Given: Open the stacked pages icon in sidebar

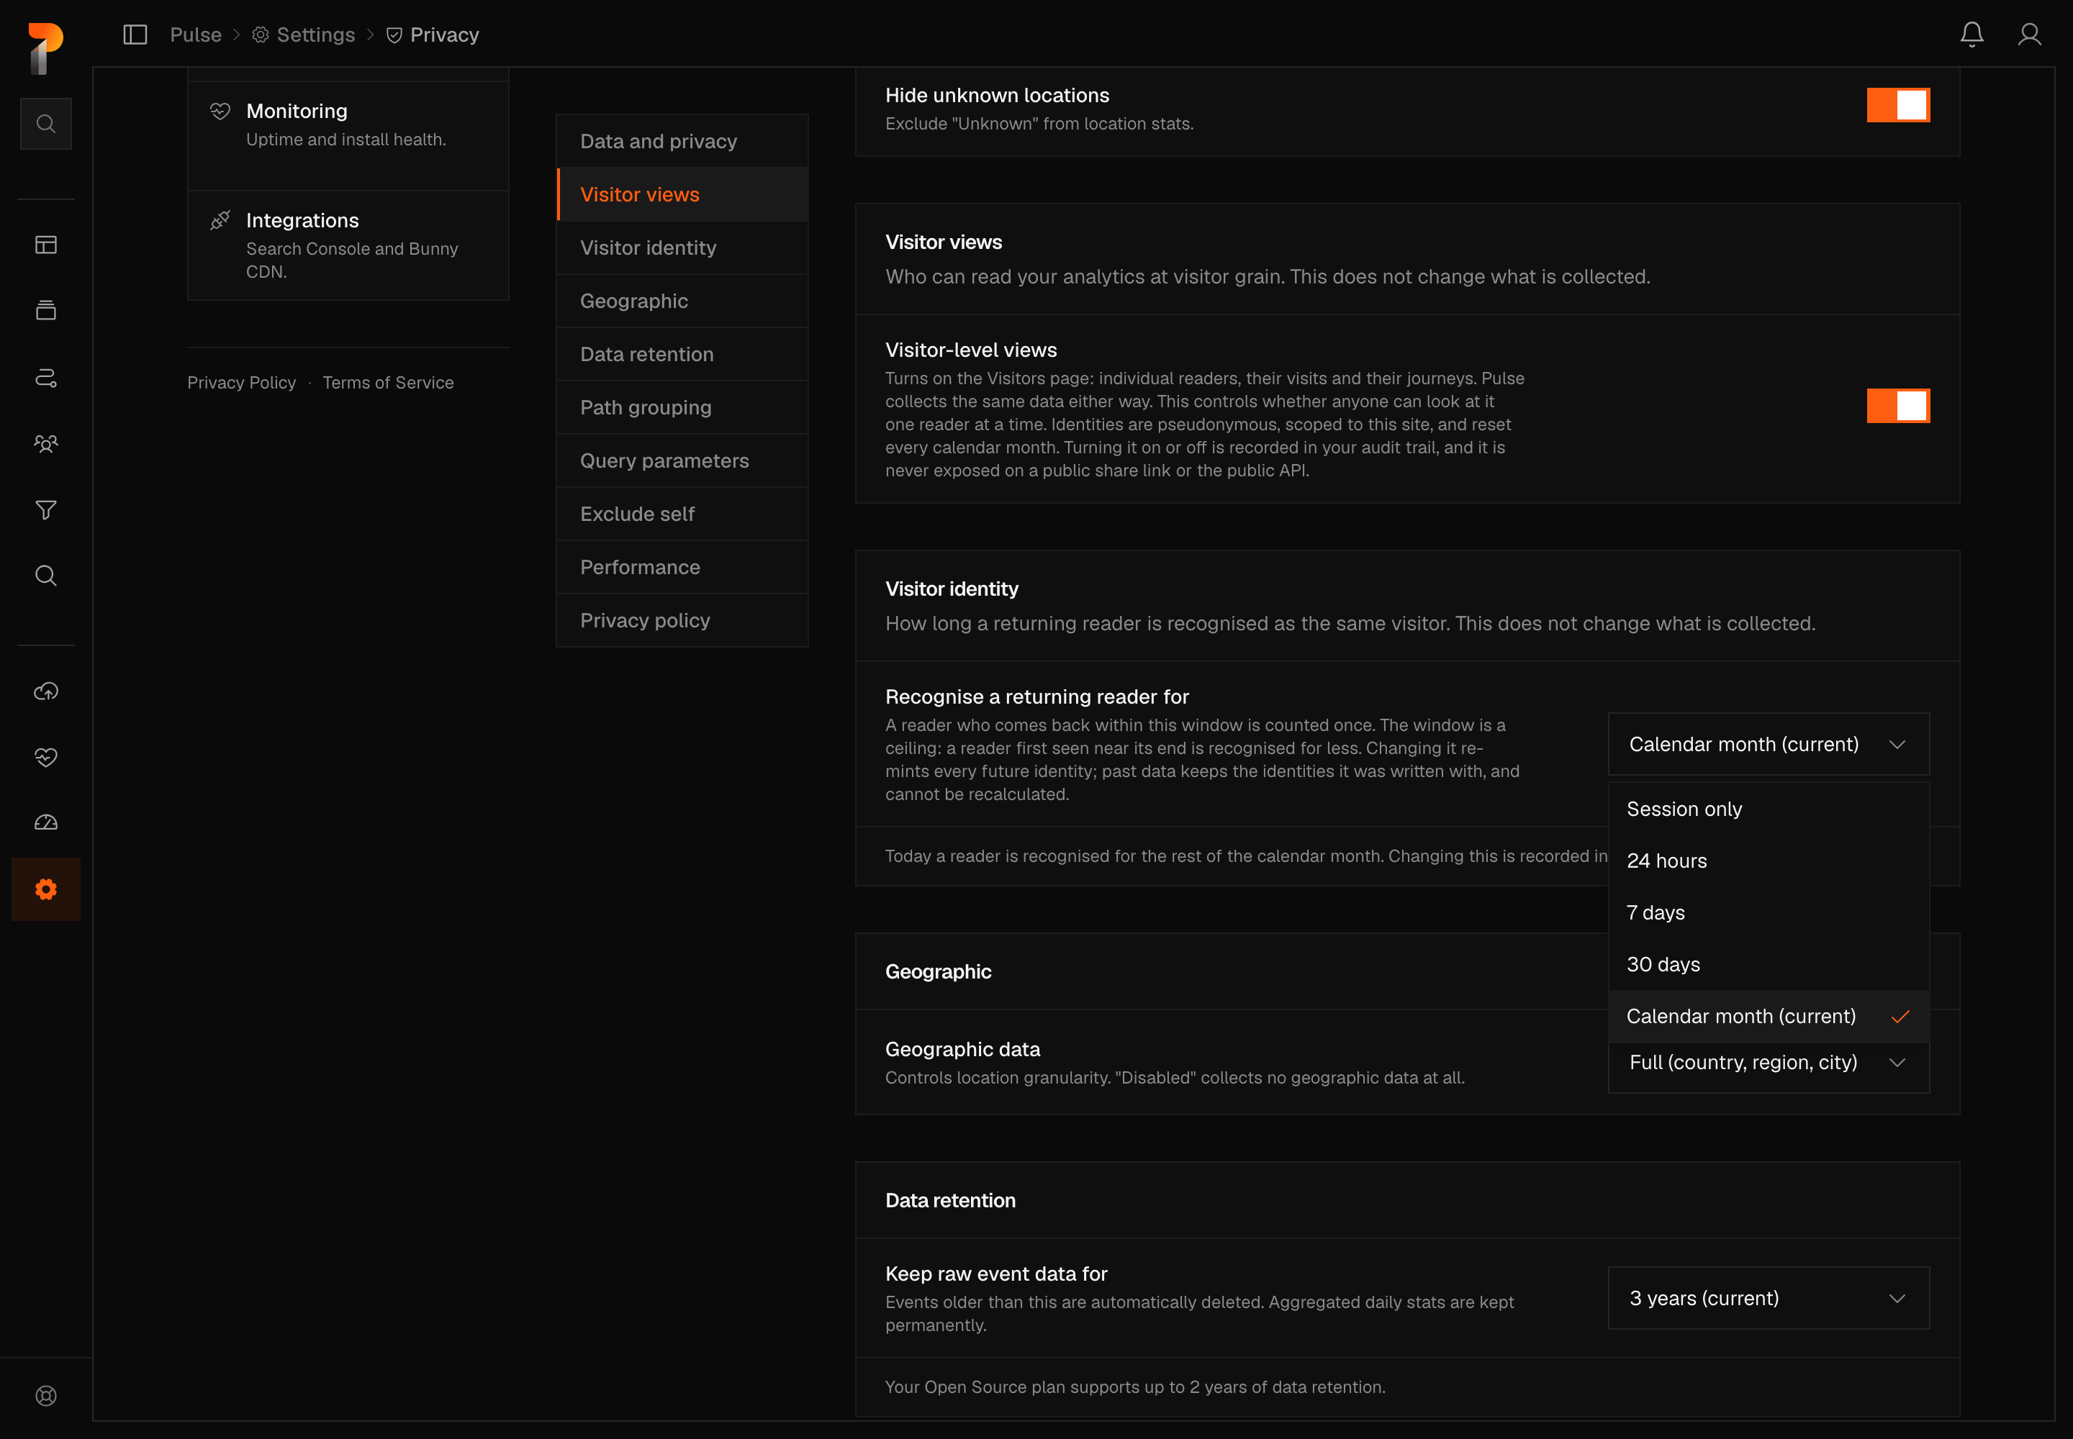Looking at the screenshot, I should point(46,310).
